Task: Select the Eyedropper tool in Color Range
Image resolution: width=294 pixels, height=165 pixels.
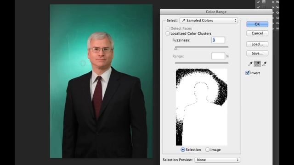Action: (x=250, y=64)
